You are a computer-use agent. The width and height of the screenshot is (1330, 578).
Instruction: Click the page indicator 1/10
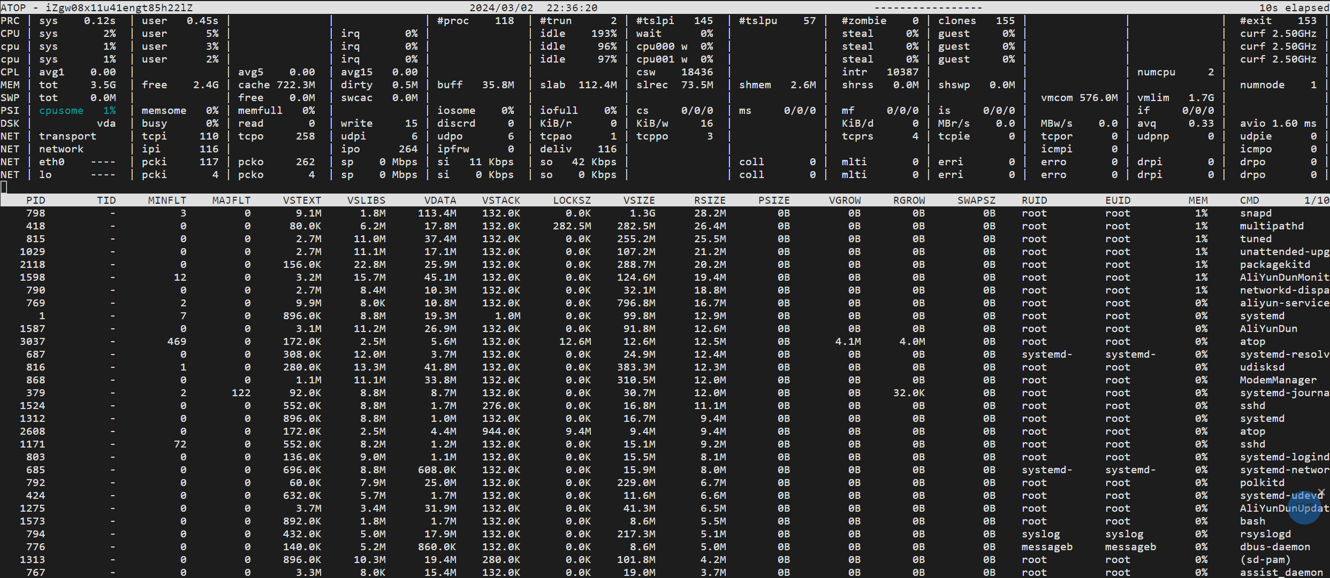tap(1317, 200)
